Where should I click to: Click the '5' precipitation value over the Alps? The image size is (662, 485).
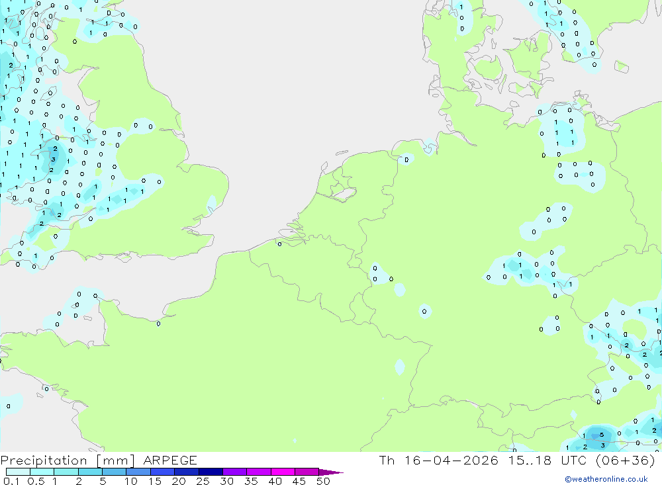(602, 435)
